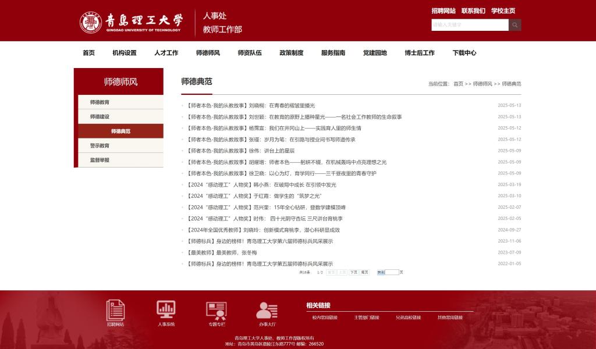Open the 人才工作 menu
The height and width of the screenshot is (349, 596).
pos(166,53)
